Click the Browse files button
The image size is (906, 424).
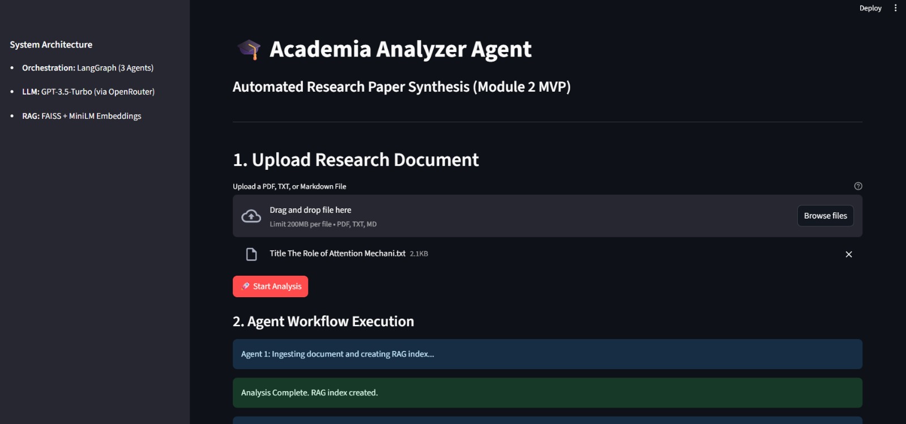825,216
